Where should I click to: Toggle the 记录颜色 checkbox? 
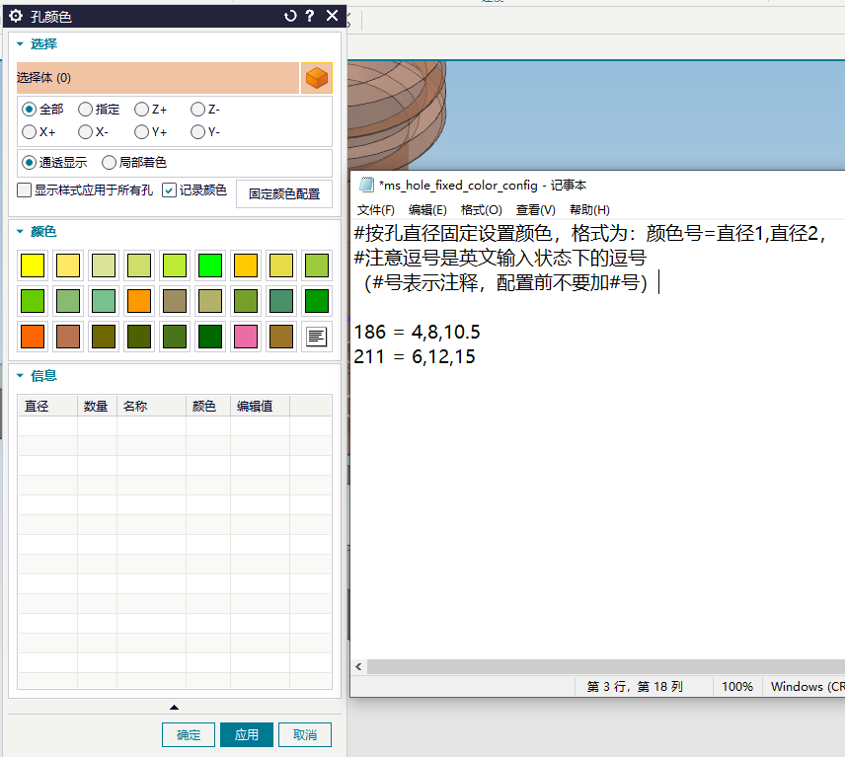(x=169, y=190)
